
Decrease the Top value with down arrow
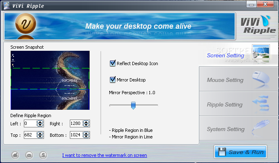click(40, 136)
